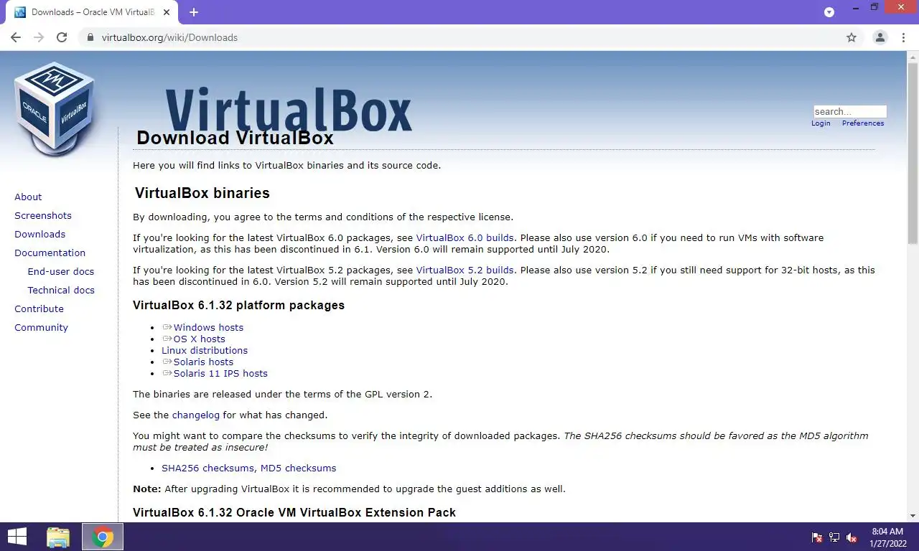Select the Downloads – Oracle VM VirtualBox tab
This screenshot has height=551, width=919.
point(93,12)
